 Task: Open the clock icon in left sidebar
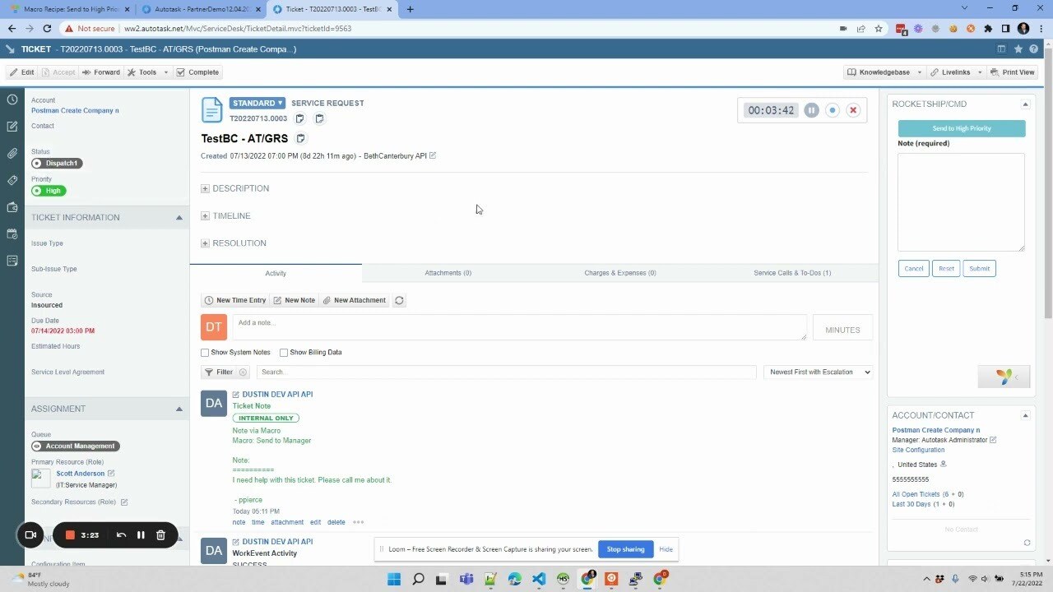pos(12,99)
